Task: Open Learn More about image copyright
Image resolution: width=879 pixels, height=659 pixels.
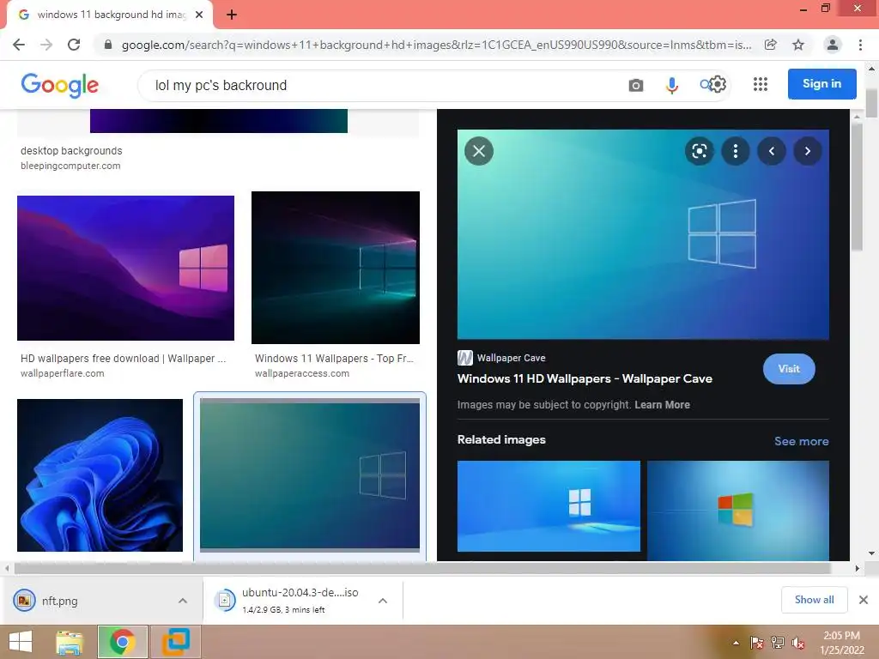Action: tap(662, 405)
